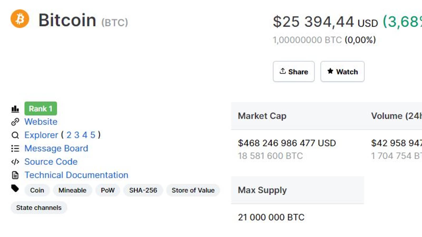This screenshot has height=237, width=422.
Task: Open the Source Code link
Action: tap(51, 162)
